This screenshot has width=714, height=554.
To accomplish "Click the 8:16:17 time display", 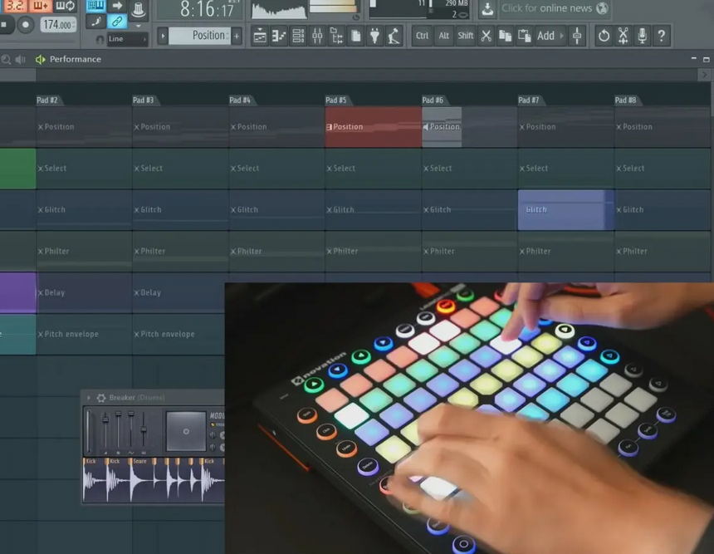I will point(208,9).
